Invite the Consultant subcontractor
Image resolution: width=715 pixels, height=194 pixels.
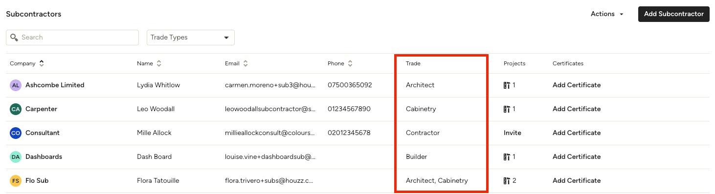point(513,133)
